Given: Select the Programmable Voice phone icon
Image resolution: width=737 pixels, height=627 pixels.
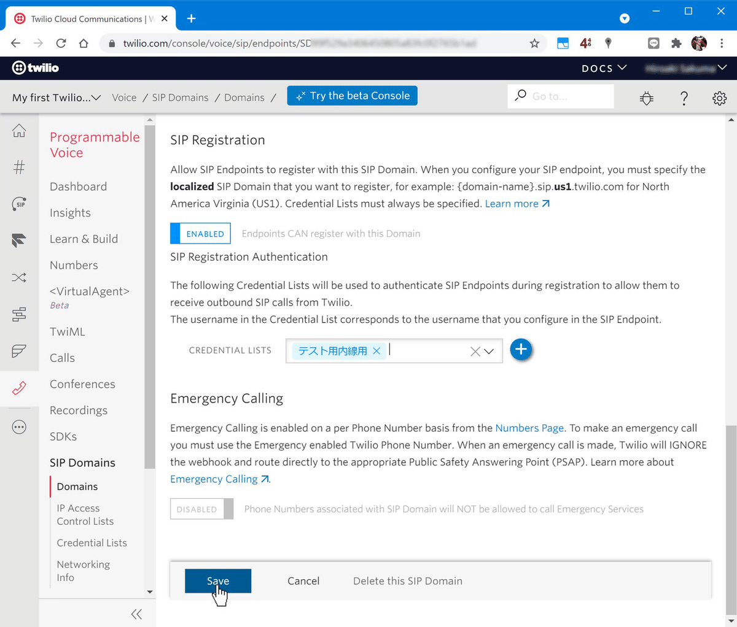Looking at the screenshot, I should (19, 388).
